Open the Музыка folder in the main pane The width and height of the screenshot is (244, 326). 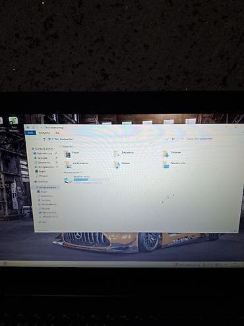122,164
